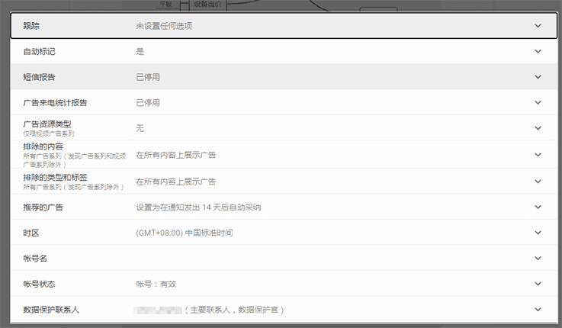Click the arrow for 排除的内容
This screenshot has height=328, width=562.
click(x=538, y=155)
